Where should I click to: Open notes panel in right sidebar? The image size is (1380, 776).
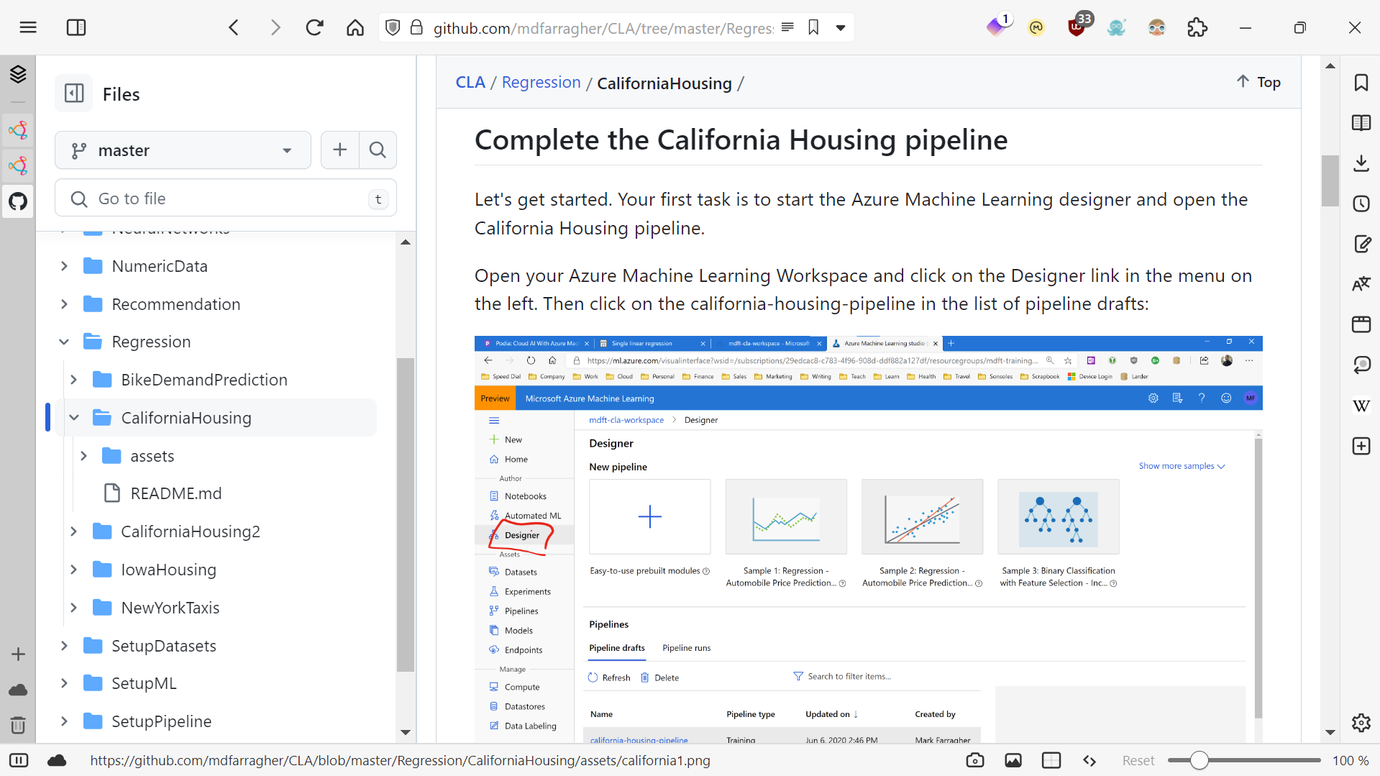point(1361,244)
